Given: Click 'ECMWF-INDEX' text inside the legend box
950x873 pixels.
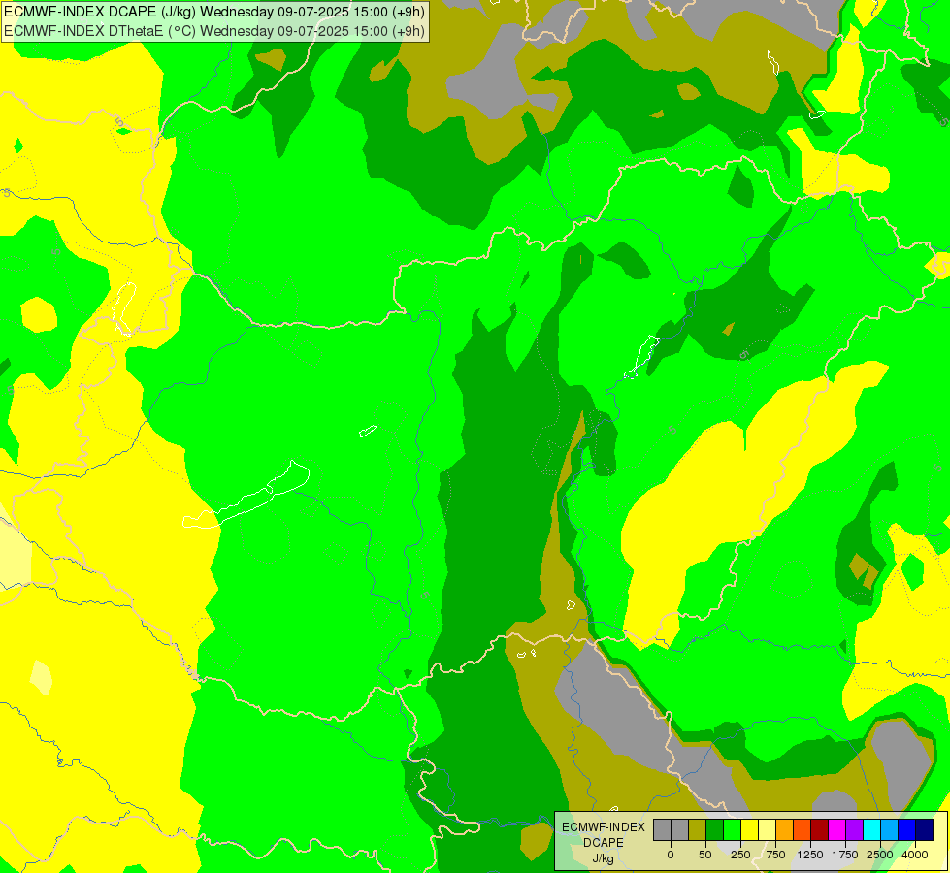Looking at the screenshot, I should tap(604, 827).
